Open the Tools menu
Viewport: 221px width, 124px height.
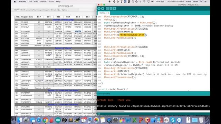[51, 1]
